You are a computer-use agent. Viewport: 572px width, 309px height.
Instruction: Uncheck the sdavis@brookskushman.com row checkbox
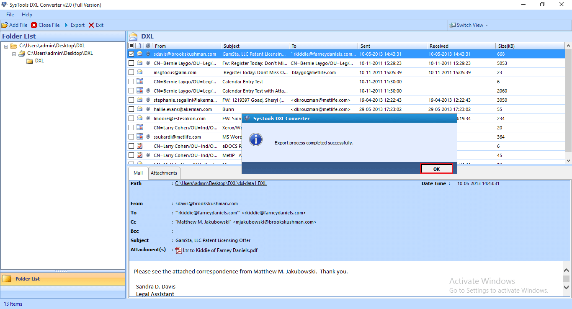131,54
